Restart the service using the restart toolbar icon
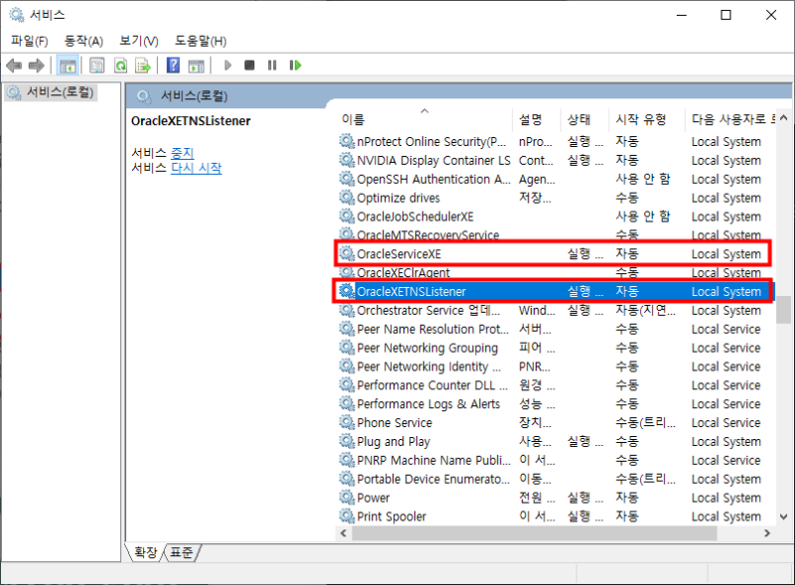The height and width of the screenshot is (585, 795). (x=295, y=65)
